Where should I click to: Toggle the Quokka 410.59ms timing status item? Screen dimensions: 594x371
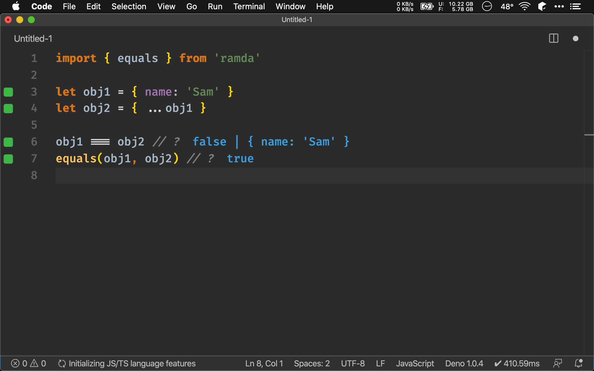pyautogui.click(x=517, y=363)
